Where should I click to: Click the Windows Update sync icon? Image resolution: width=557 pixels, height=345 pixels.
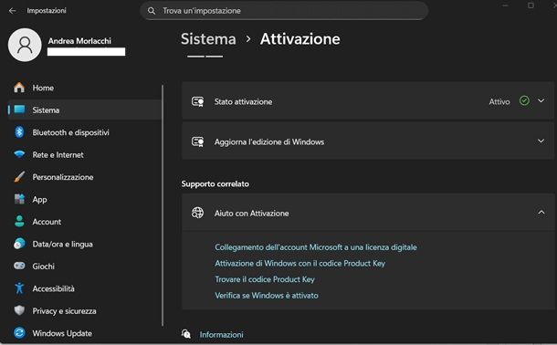(x=19, y=333)
